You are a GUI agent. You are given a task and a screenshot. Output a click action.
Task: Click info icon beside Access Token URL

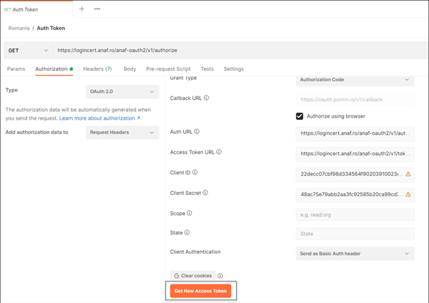(x=219, y=152)
